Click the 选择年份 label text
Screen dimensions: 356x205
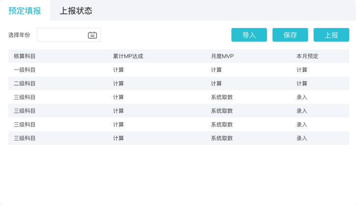[x=19, y=35]
